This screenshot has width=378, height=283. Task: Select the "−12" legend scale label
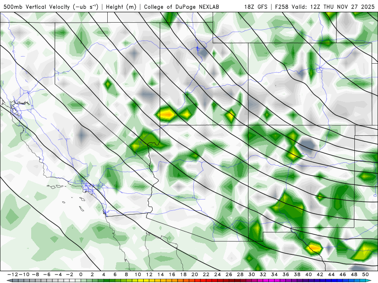pos(12,275)
